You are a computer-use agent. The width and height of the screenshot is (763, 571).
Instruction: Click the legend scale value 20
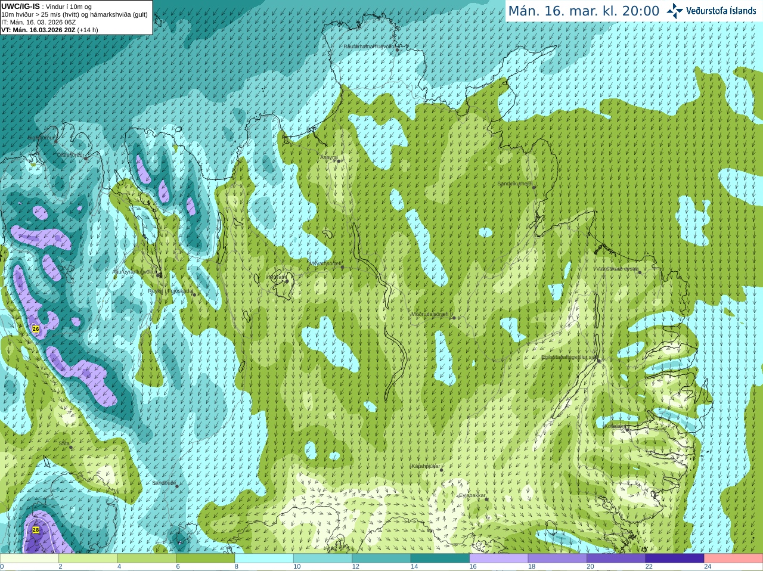[590, 567]
